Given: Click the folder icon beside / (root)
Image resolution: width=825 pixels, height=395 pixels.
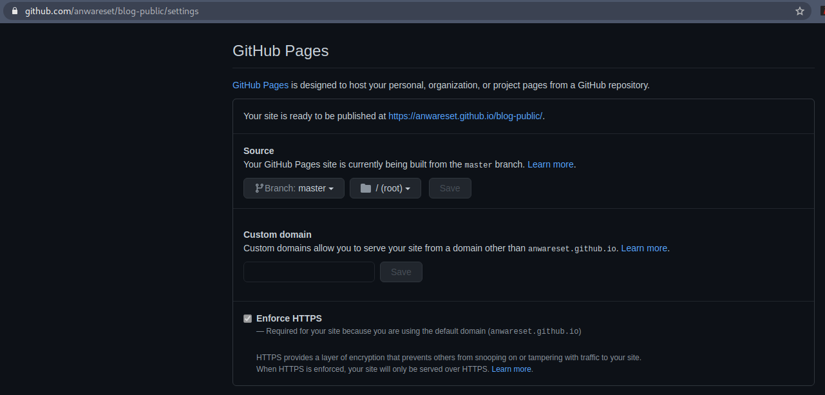Looking at the screenshot, I should click(x=366, y=188).
